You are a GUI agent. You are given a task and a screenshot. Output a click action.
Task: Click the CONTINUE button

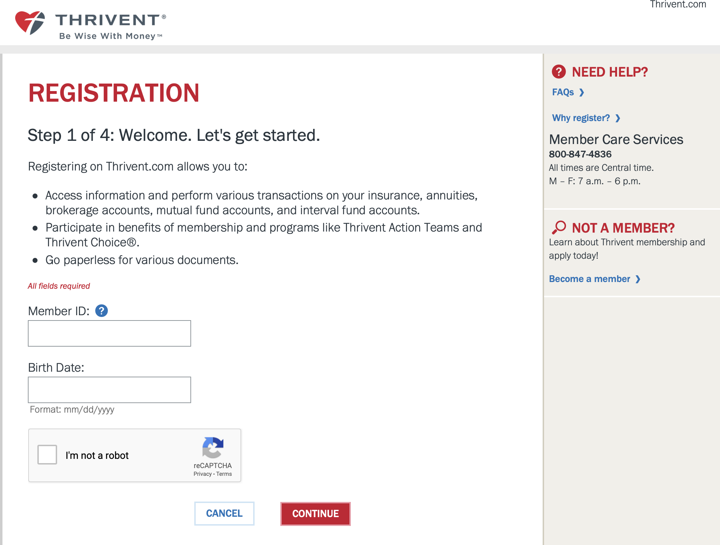(x=315, y=514)
